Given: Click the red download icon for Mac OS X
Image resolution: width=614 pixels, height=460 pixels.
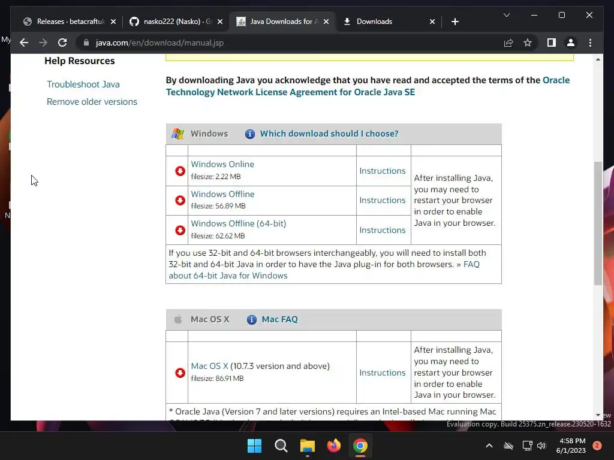Looking at the screenshot, I should [x=180, y=373].
